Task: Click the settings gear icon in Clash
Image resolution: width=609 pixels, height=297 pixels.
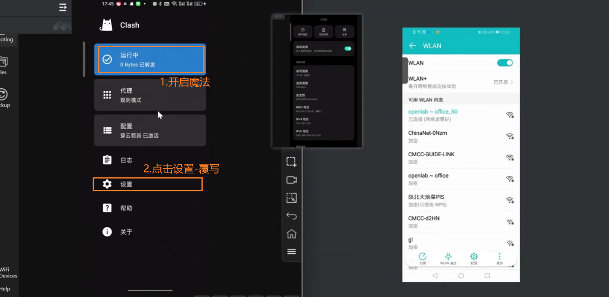Action: pyautogui.click(x=107, y=184)
